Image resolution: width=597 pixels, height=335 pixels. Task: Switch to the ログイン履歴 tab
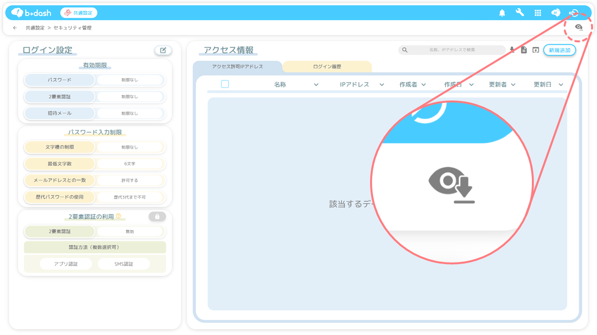[x=327, y=67]
